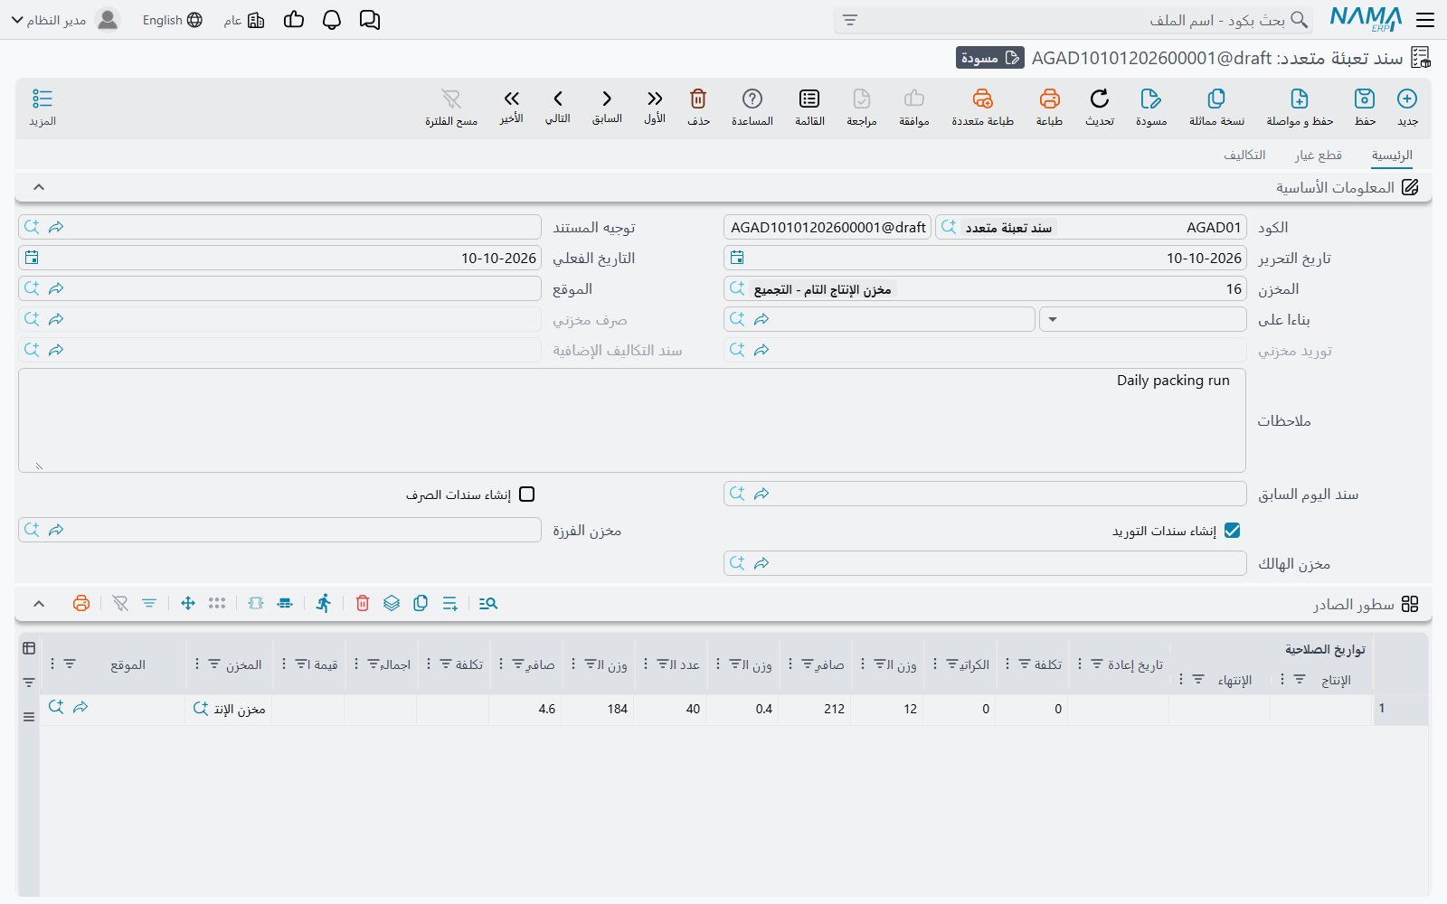Click into the ملاحظات notes text area
This screenshot has width=1447, height=904.
click(x=632, y=420)
